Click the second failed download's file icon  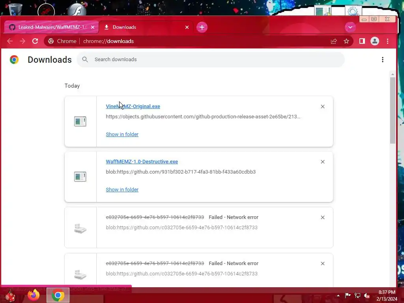coord(80,275)
